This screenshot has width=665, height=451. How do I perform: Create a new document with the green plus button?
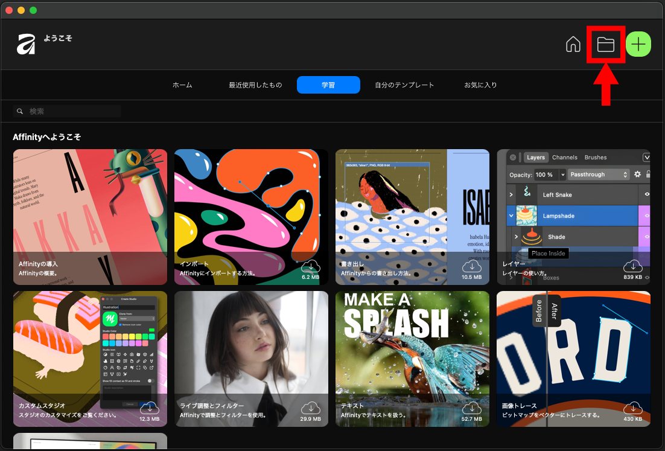[638, 44]
